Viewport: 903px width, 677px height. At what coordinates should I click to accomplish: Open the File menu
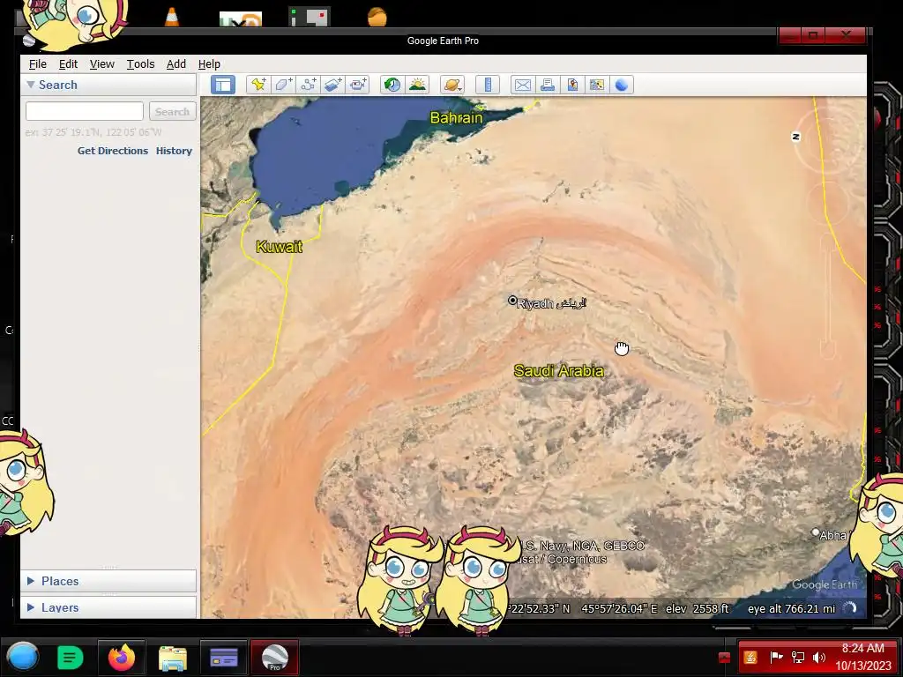tap(37, 63)
